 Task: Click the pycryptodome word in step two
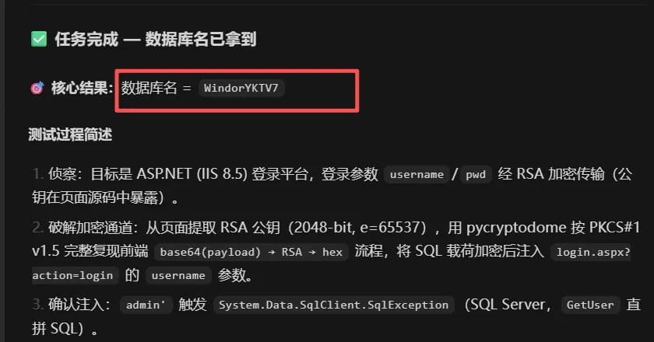516,228
